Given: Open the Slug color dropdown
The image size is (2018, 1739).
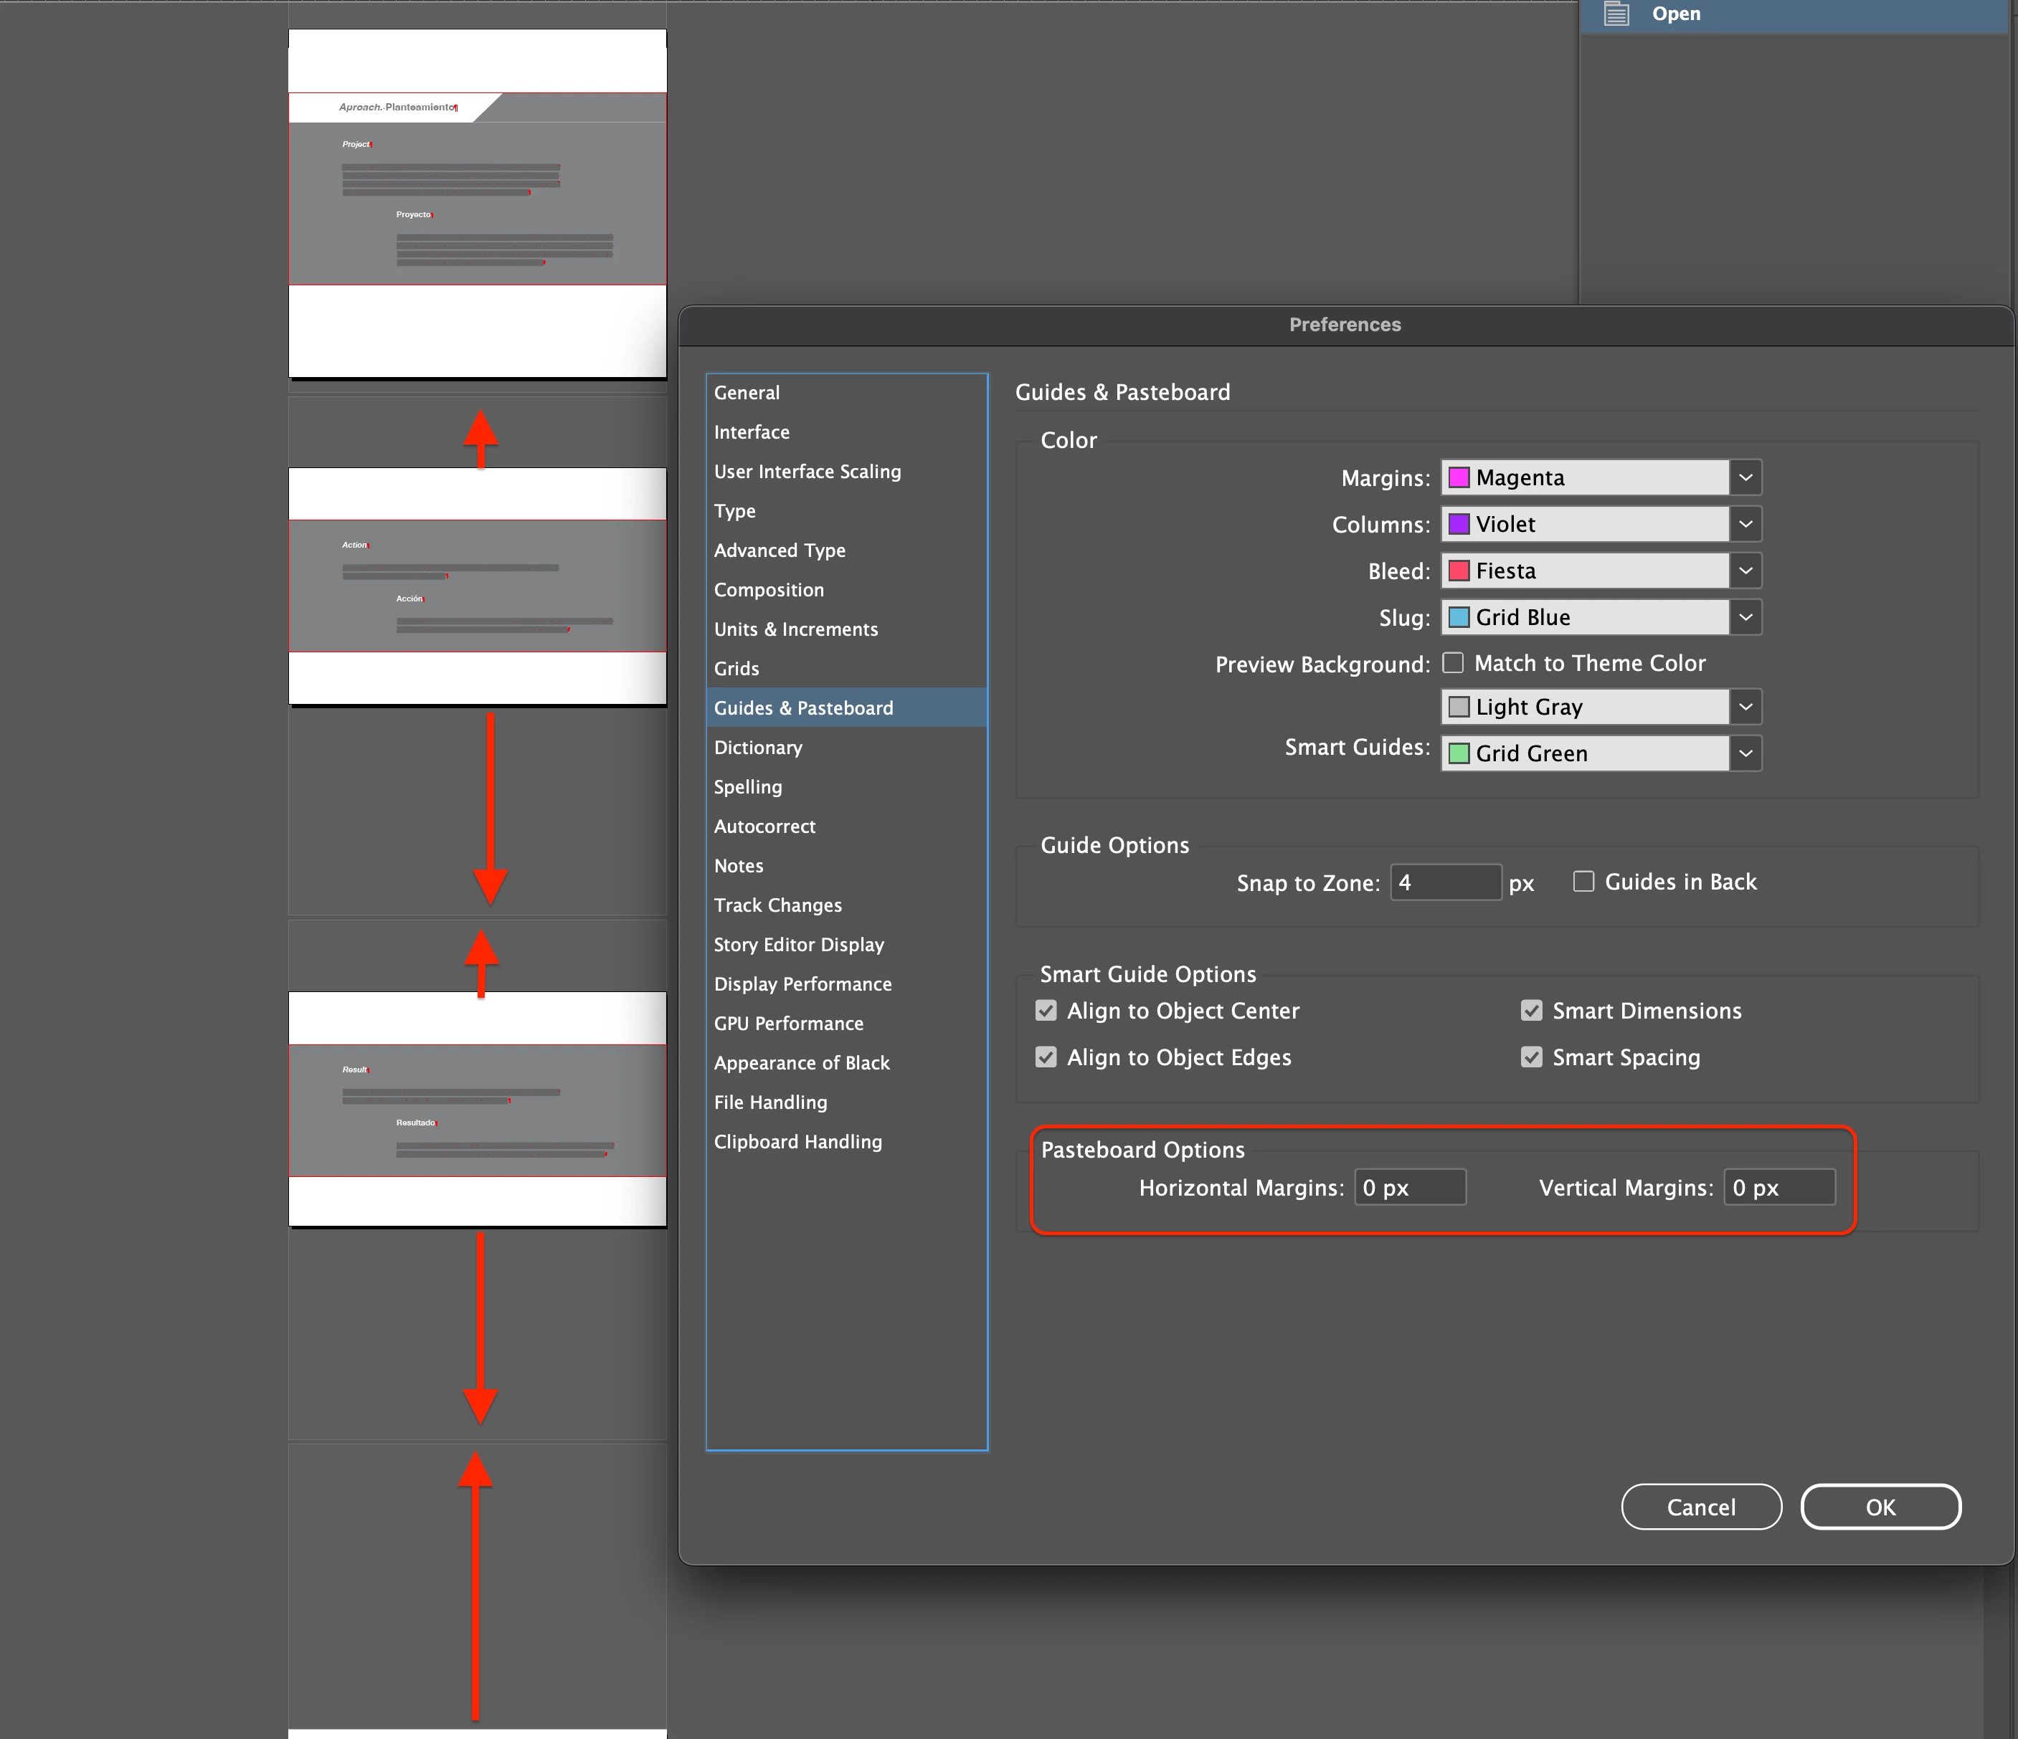Looking at the screenshot, I should pyautogui.click(x=1745, y=617).
